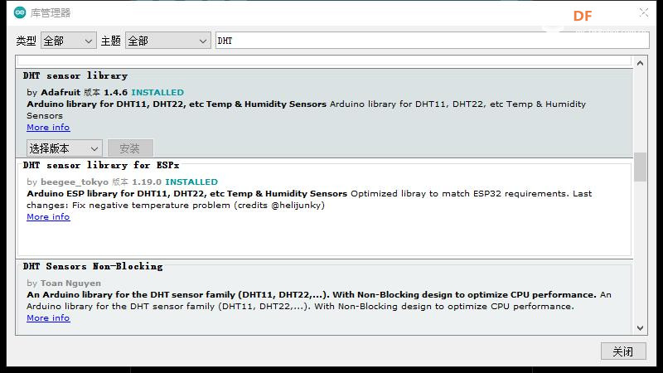Click the scrollbar down arrow

click(640, 328)
